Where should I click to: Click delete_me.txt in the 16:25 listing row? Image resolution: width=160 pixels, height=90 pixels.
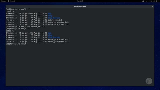pos(55,20)
